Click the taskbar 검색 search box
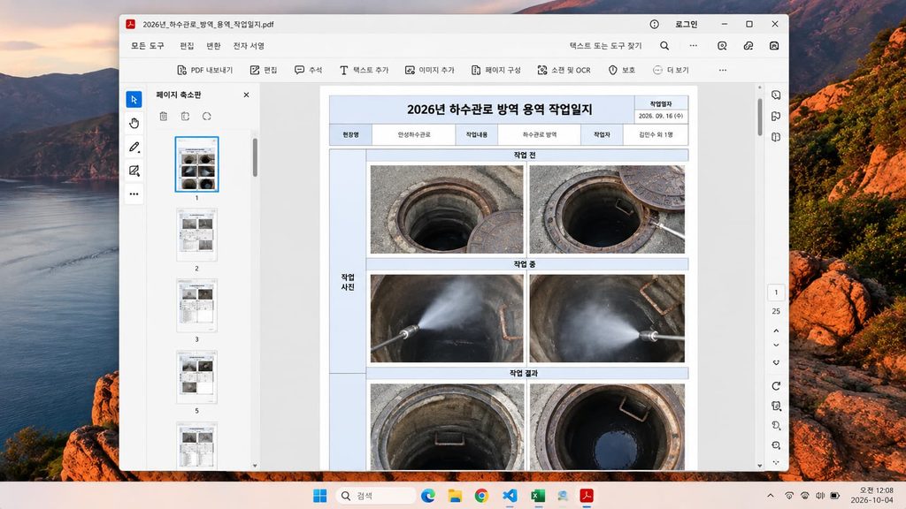 (375, 496)
